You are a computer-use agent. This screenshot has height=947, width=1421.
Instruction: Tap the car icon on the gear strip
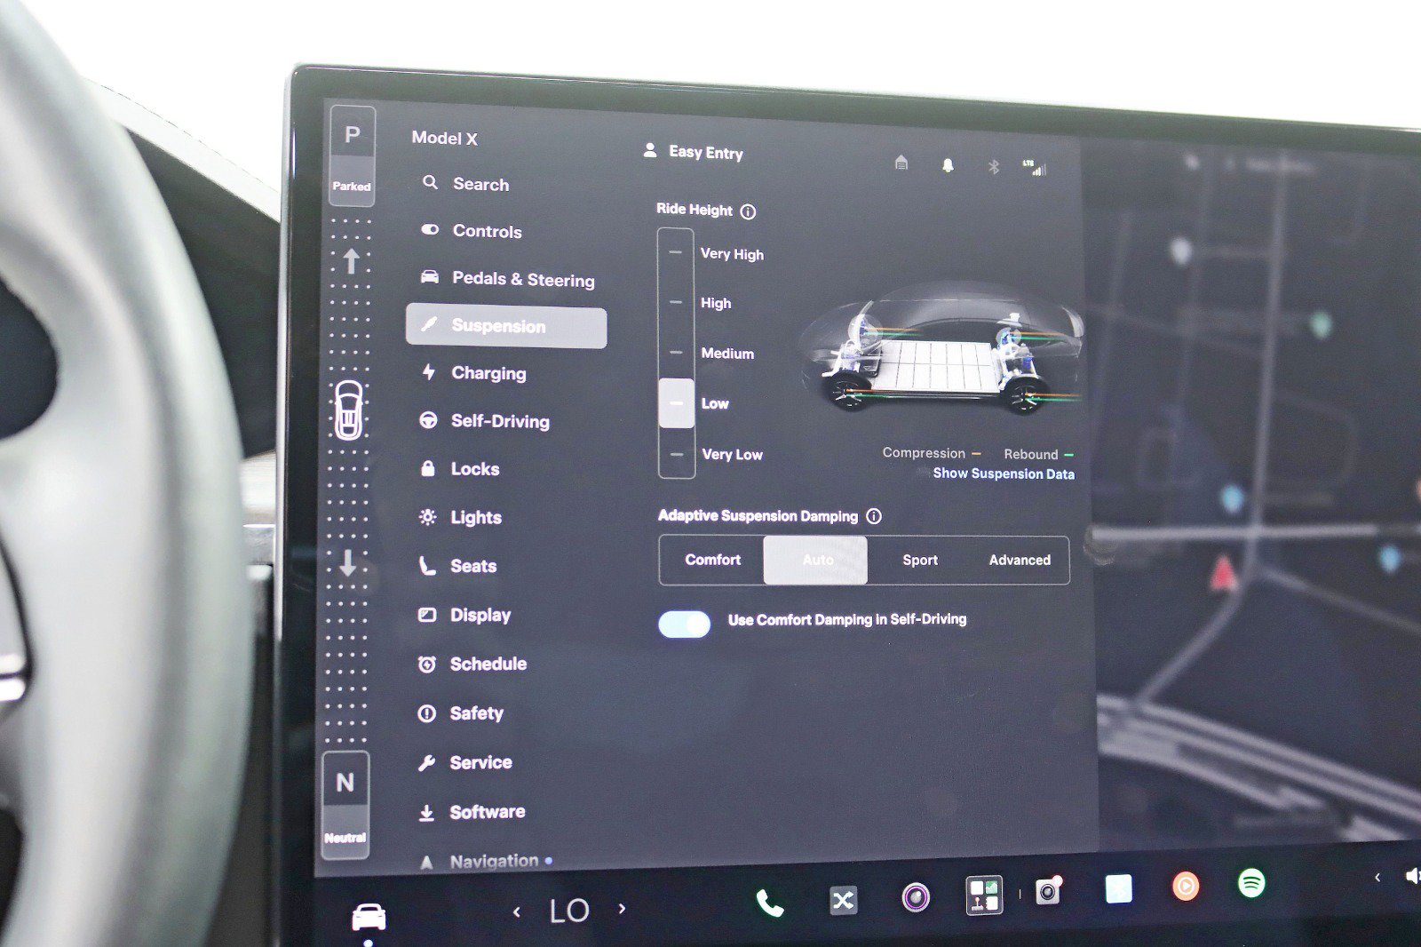tap(348, 410)
